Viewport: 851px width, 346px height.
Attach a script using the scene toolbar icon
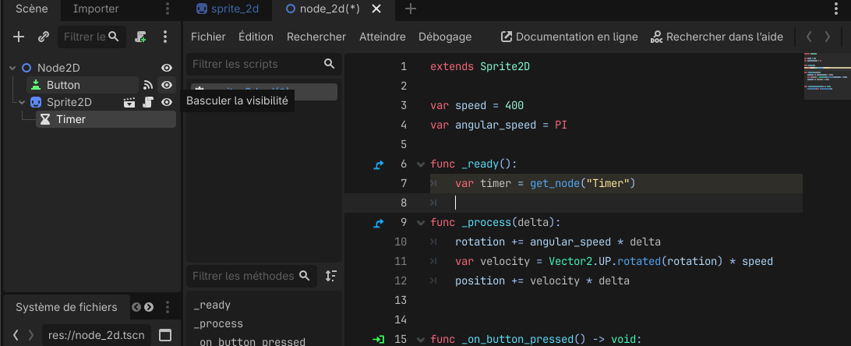click(140, 37)
